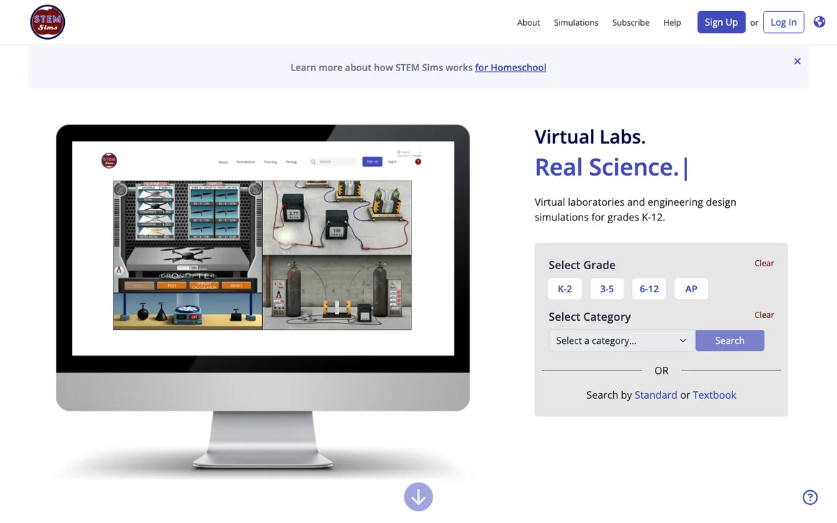Open the About menu item

529,22
